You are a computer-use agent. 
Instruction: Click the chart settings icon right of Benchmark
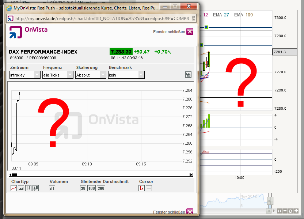pos(188,75)
